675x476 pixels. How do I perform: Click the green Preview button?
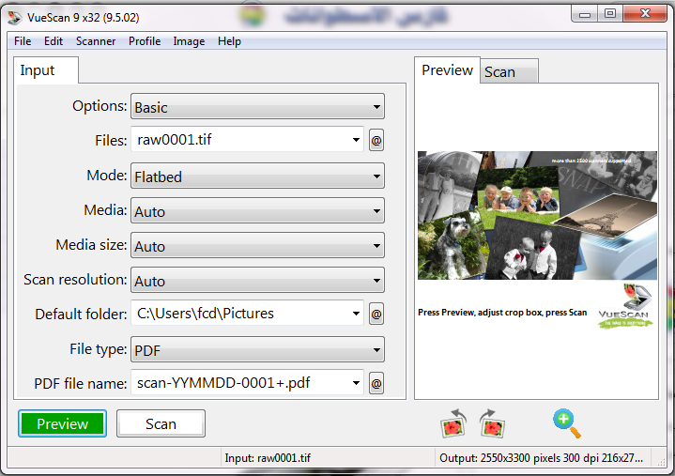tap(62, 423)
